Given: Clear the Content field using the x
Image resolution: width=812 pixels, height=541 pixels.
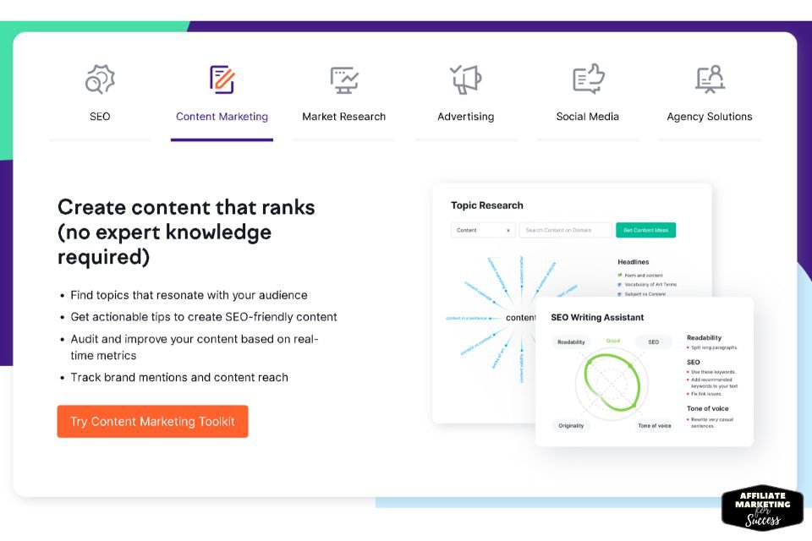Looking at the screenshot, I should (x=508, y=231).
